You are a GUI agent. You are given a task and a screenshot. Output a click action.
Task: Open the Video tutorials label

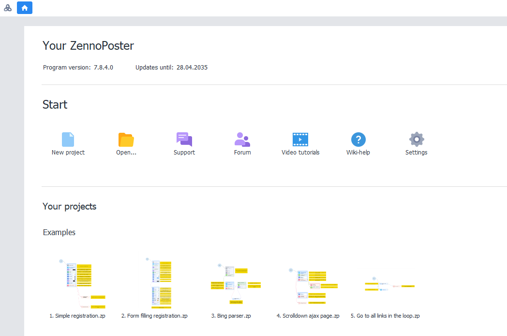click(300, 153)
